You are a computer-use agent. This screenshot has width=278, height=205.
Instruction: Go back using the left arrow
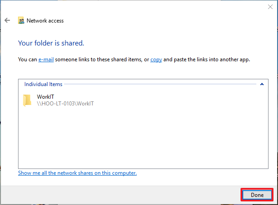tap(7, 20)
